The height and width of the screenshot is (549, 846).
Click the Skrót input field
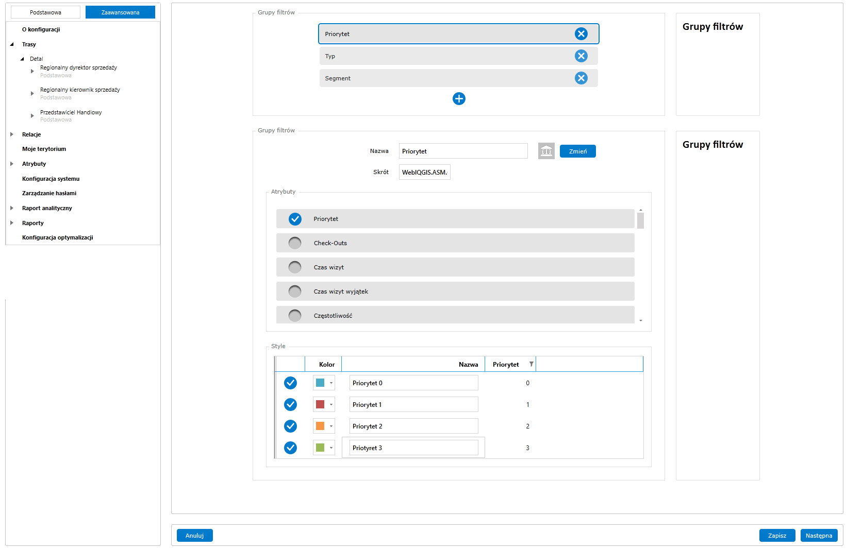(x=424, y=173)
